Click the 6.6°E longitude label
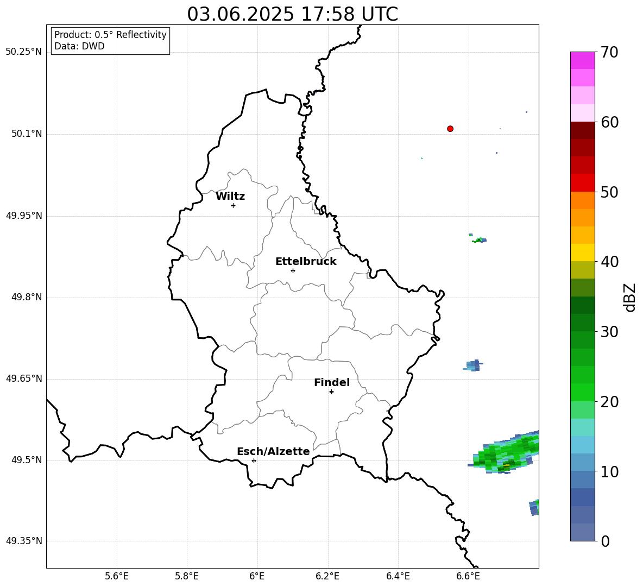This screenshot has height=587, width=643. (x=468, y=576)
